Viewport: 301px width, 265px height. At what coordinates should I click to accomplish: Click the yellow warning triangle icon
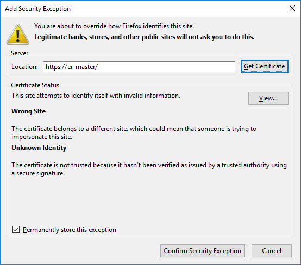click(18, 35)
